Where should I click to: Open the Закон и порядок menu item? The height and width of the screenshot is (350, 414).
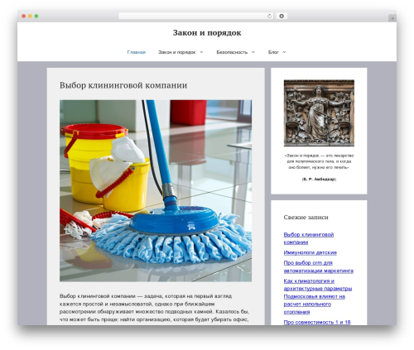coord(176,52)
